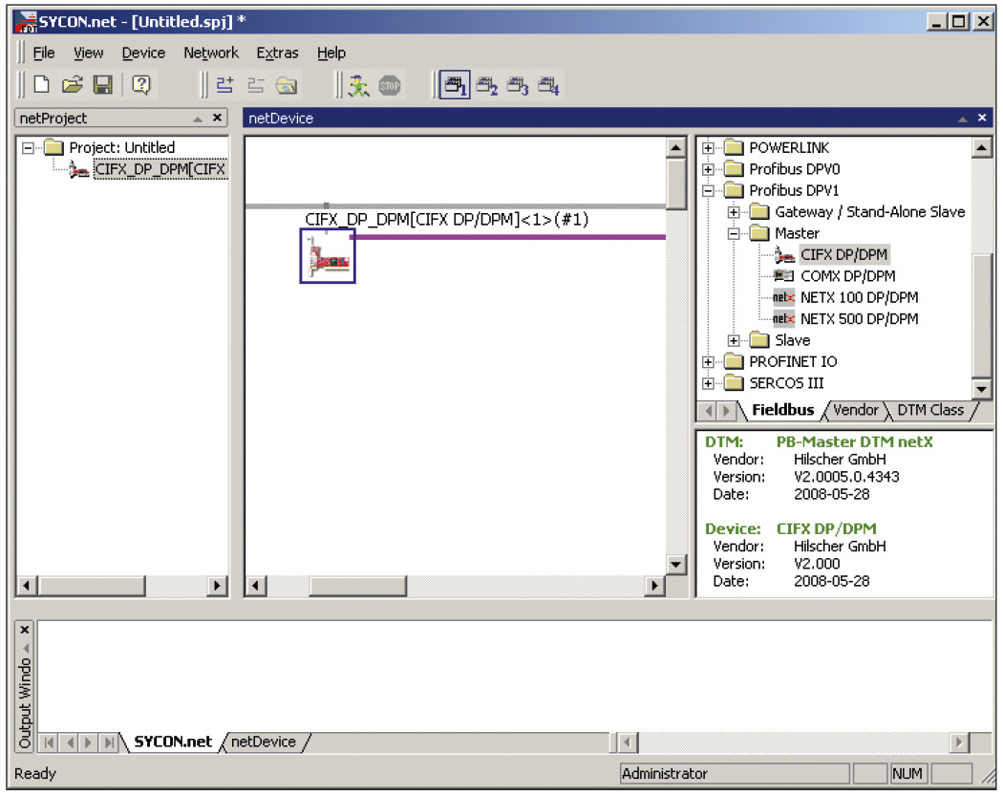1003x796 pixels.
Task: Click the netProject horizontal scrollbar thumb
Action: pyautogui.click(x=92, y=586)
